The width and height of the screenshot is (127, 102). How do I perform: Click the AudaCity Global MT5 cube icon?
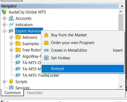coord(4,12)
